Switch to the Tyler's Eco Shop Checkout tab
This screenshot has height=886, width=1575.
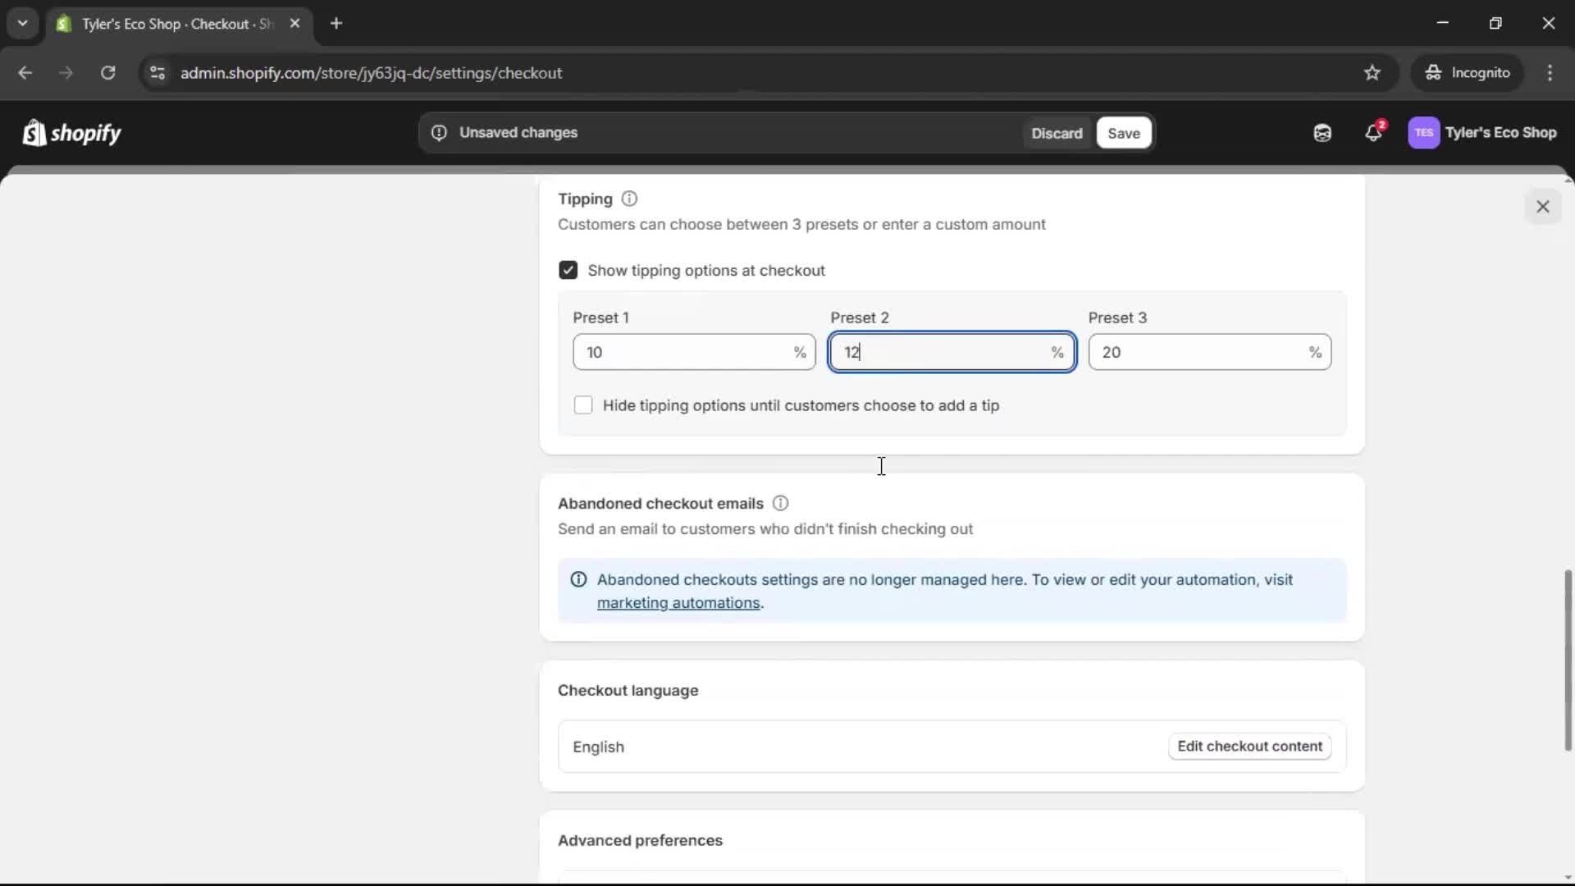tap(164, 24)
